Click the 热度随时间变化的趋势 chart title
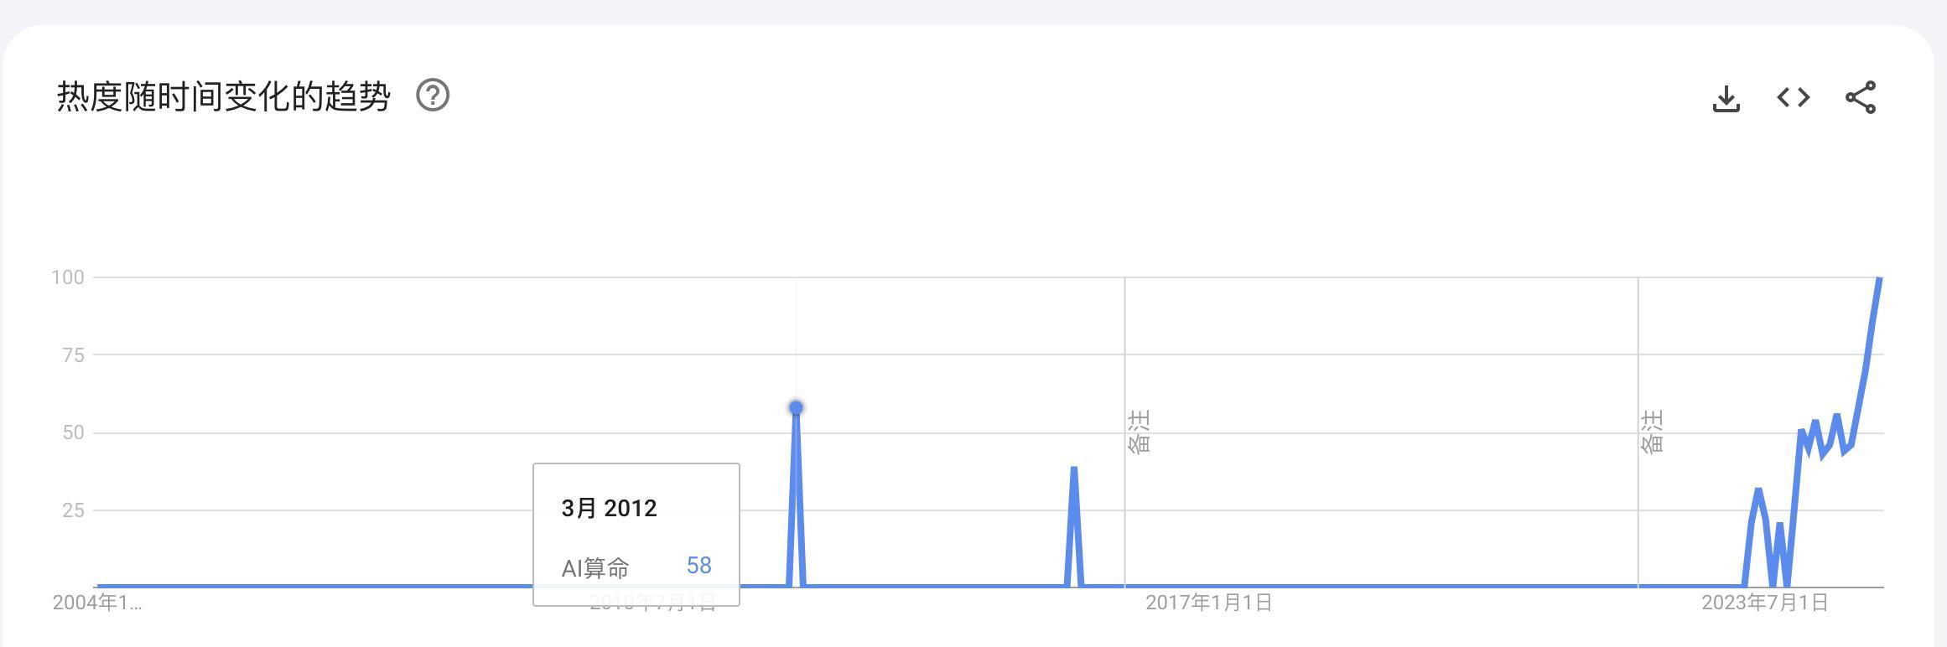1947x647 pixels. [x=224, y=96]
